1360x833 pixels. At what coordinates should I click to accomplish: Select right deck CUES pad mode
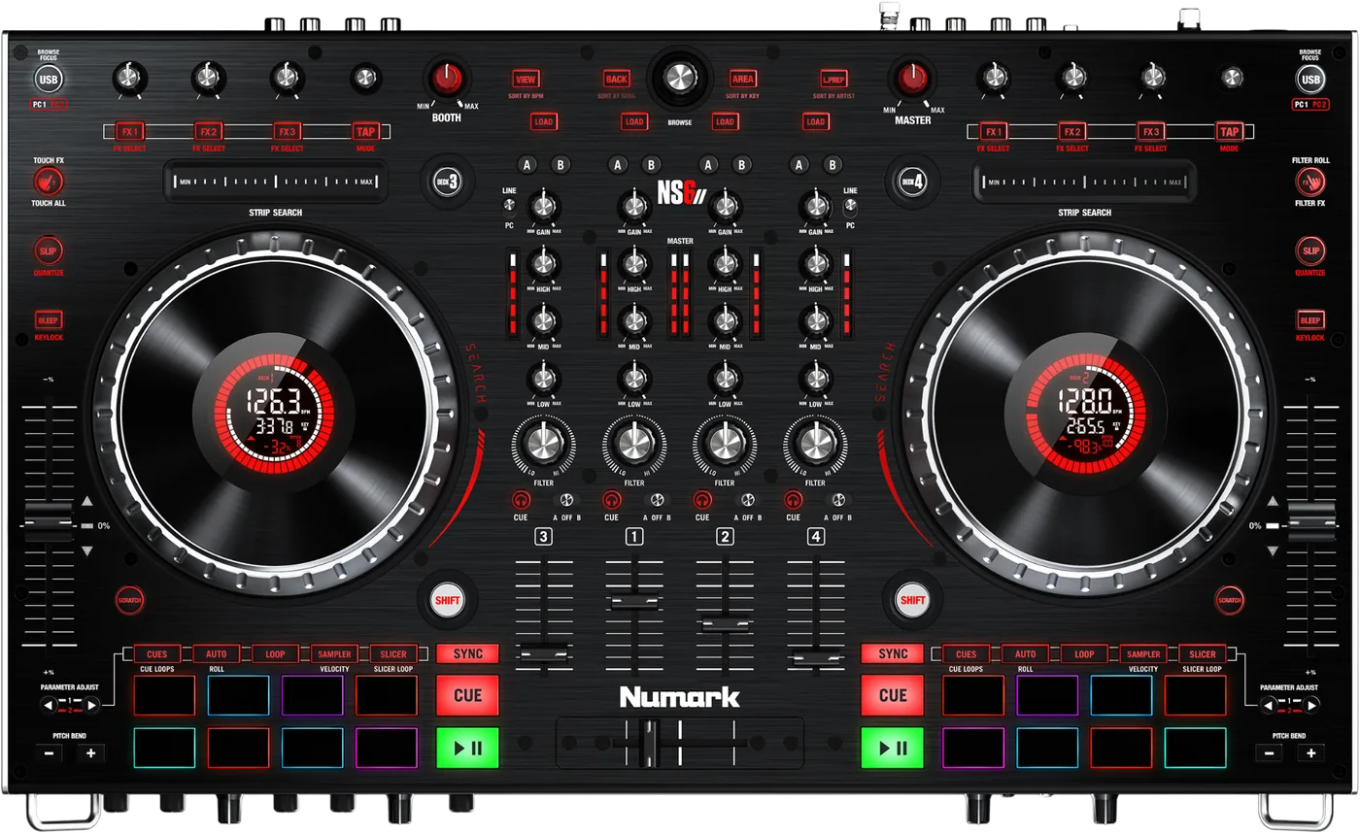[x=966, y=654]
